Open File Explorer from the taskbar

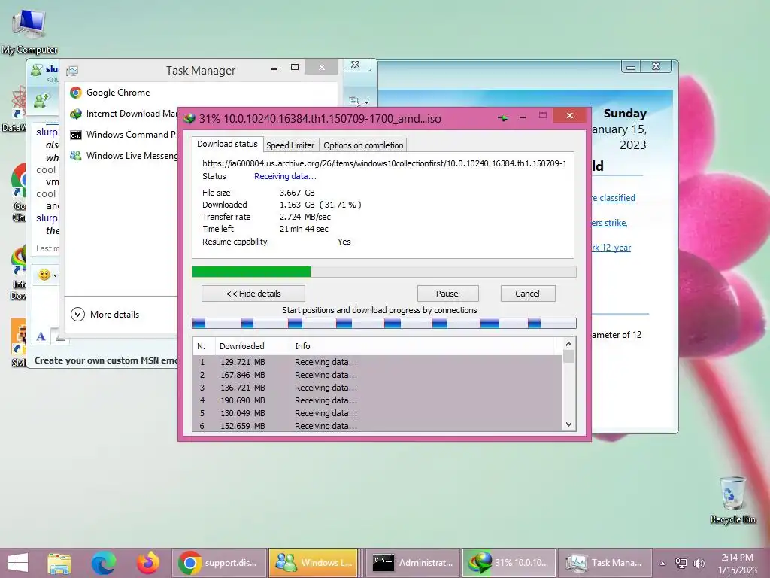59,563
